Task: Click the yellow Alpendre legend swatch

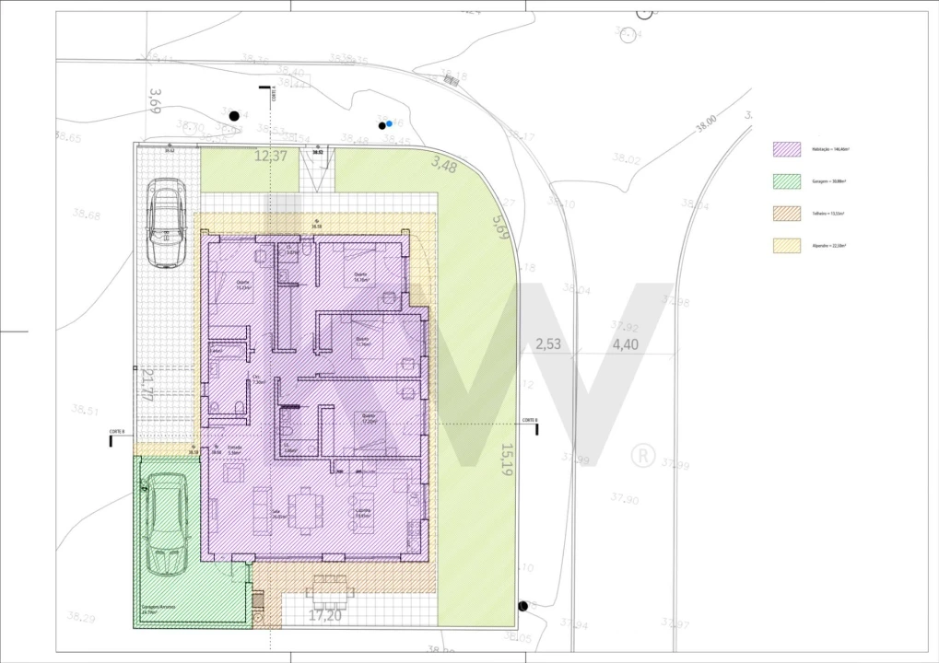Action: [x=786, y=246]
